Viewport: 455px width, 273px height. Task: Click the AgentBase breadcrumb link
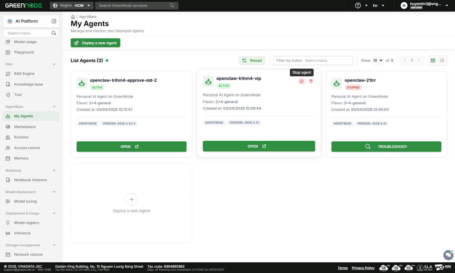point(88,17)
